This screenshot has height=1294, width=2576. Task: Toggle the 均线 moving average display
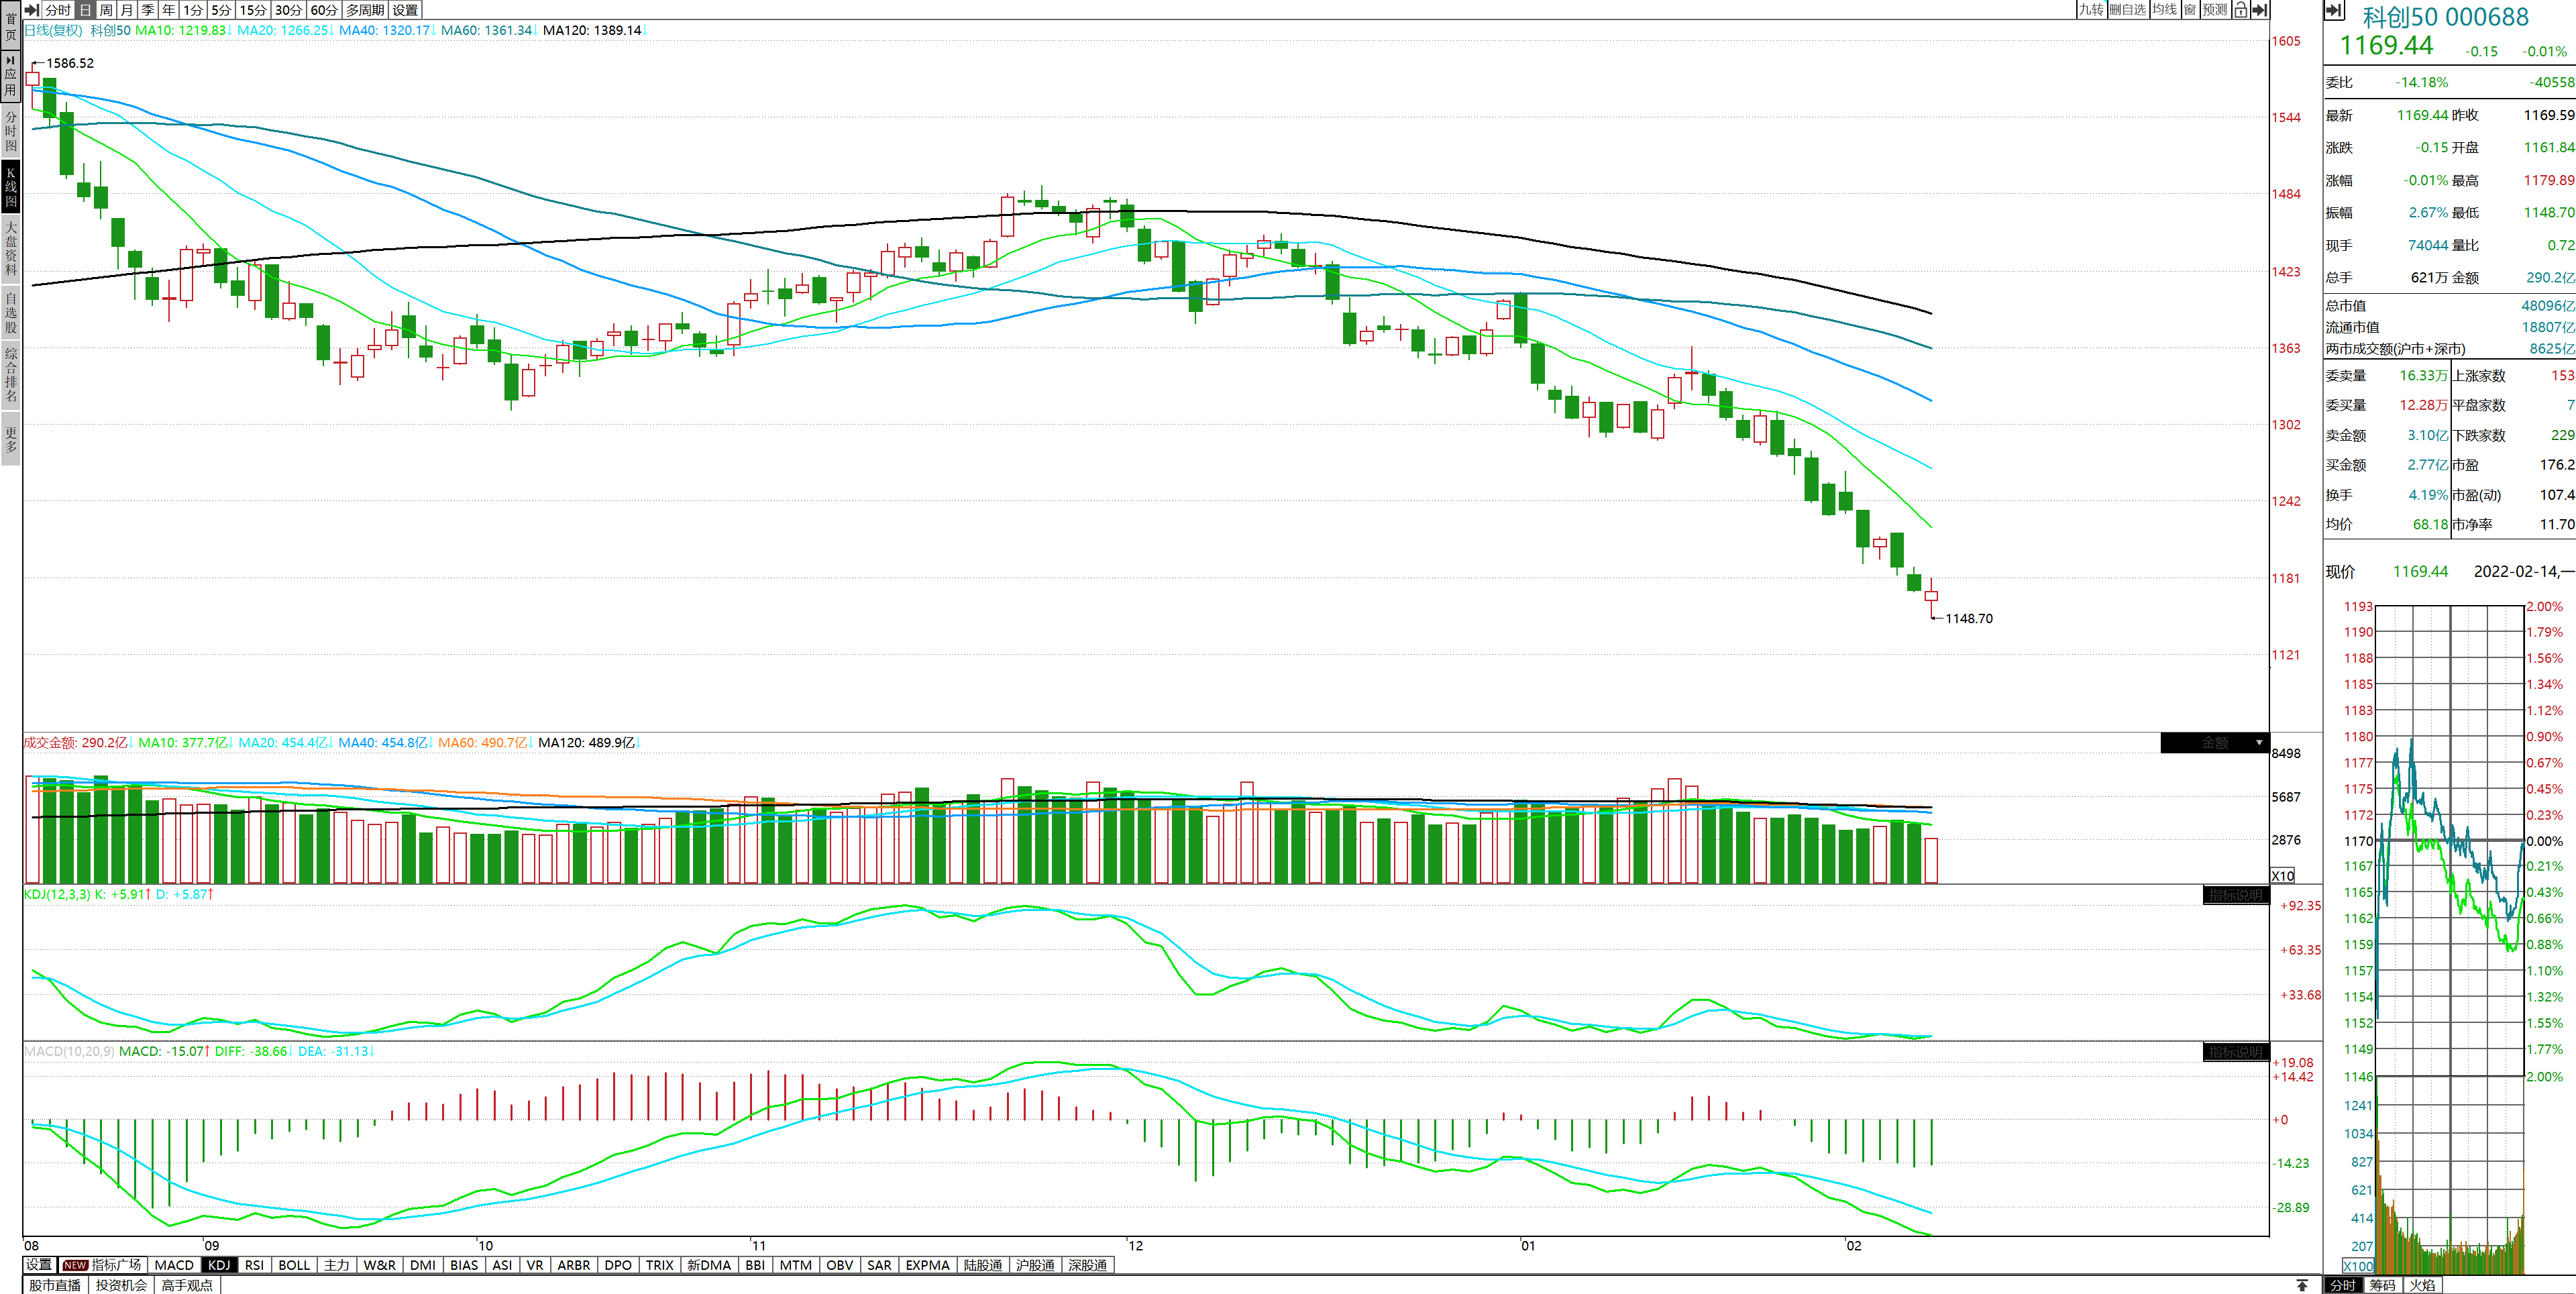[2164, 10]
